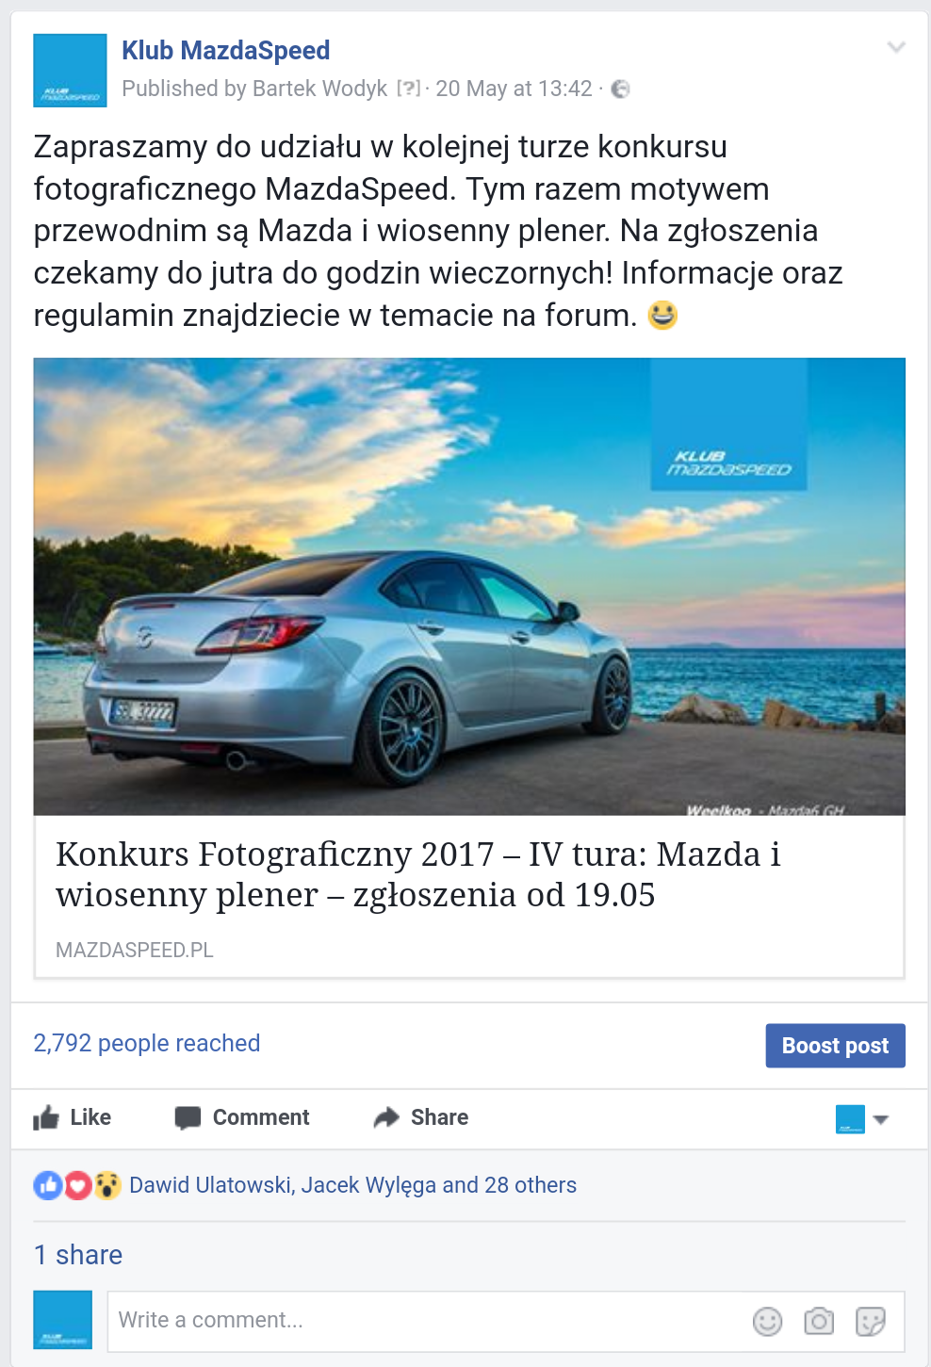Expand the comment-as identity selector
The height and width of the screenshot is (1367, 931).
pos(862,1119)
